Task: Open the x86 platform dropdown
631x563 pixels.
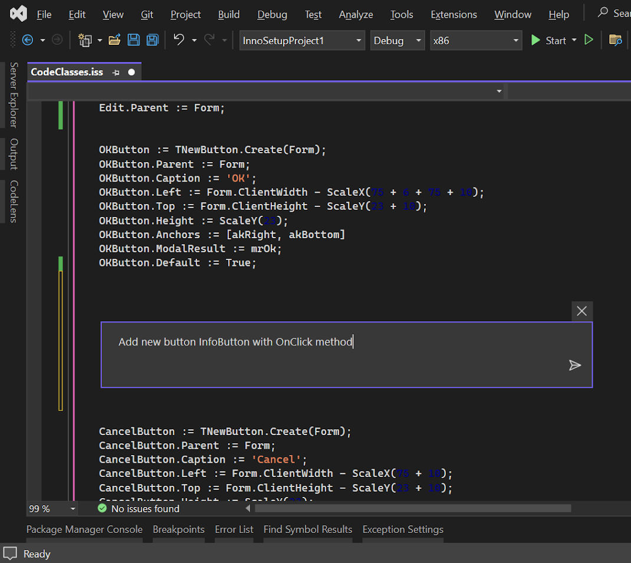Action: 476,41
